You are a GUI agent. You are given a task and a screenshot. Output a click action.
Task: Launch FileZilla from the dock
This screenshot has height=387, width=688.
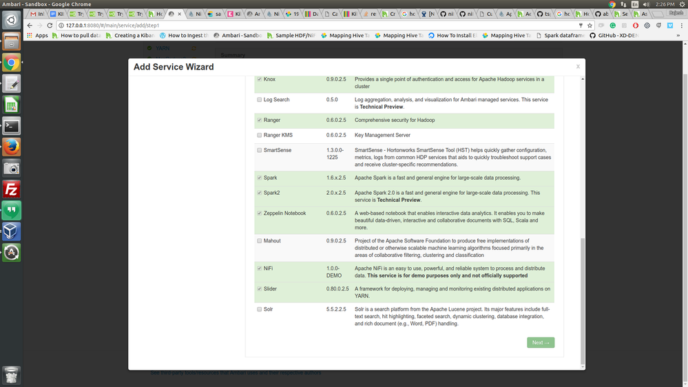pos(12,189)
